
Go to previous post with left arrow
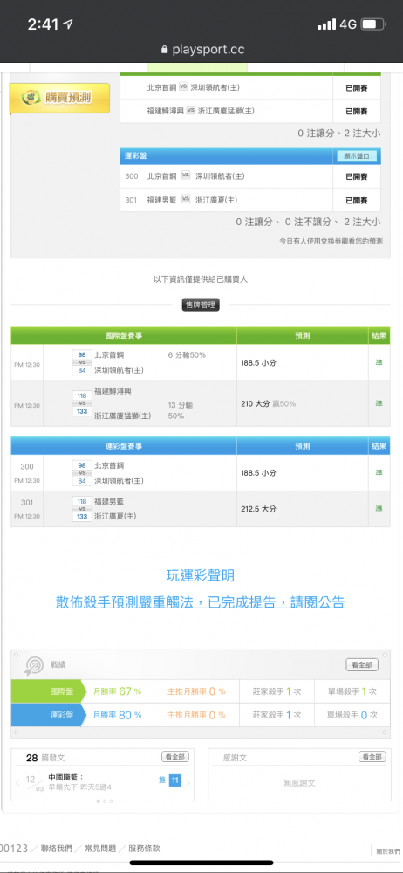tap(17, 783)
